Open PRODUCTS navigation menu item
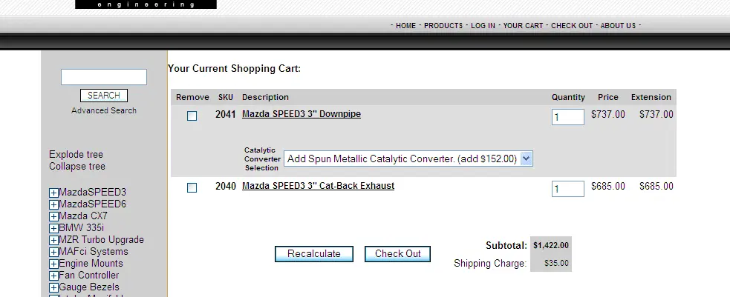This screenshot has height=297, width=730. coord(443,26)
